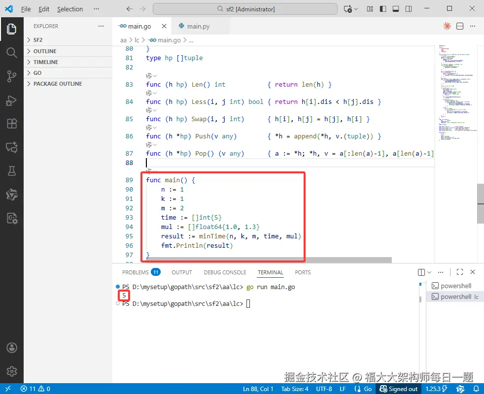Open the Testing flask view
The height and width of the screenshot is (394, 484).
(x=12, y=170)
